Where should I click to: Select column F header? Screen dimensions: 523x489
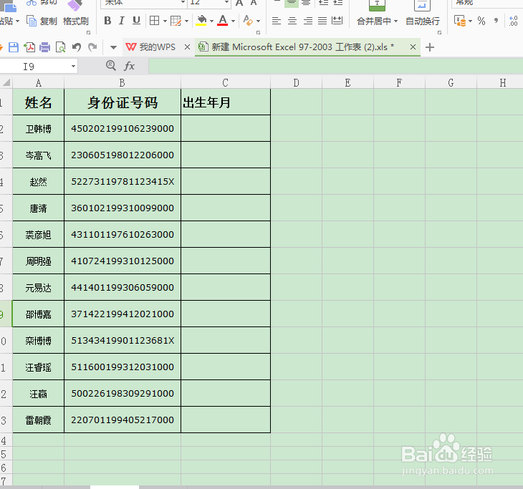tap(399, 82)
